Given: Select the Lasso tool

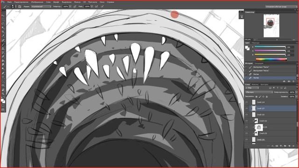Looking at the screenshot, I should (x=3, y=23).
